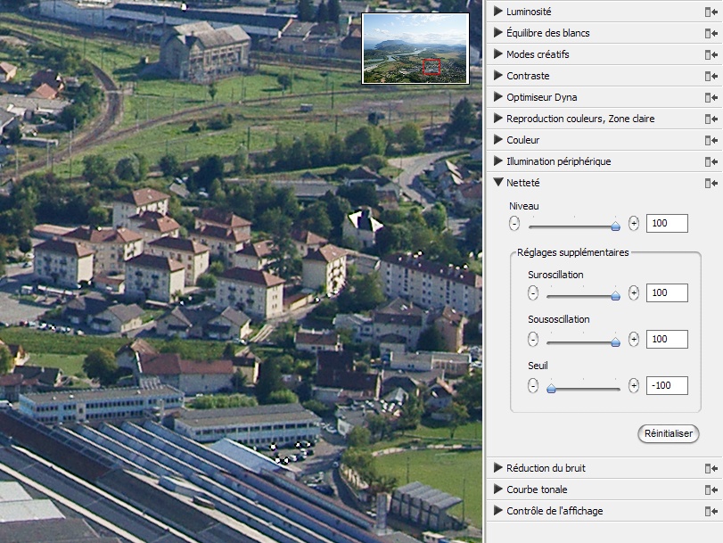Screen dimensions: 723x543
Task: Click the navigator thumbnail preview
Action: 415,48
